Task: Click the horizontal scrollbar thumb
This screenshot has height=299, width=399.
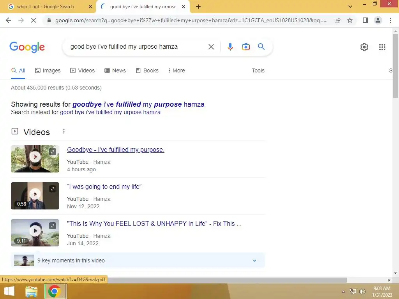Action: [x=227, y=280]
